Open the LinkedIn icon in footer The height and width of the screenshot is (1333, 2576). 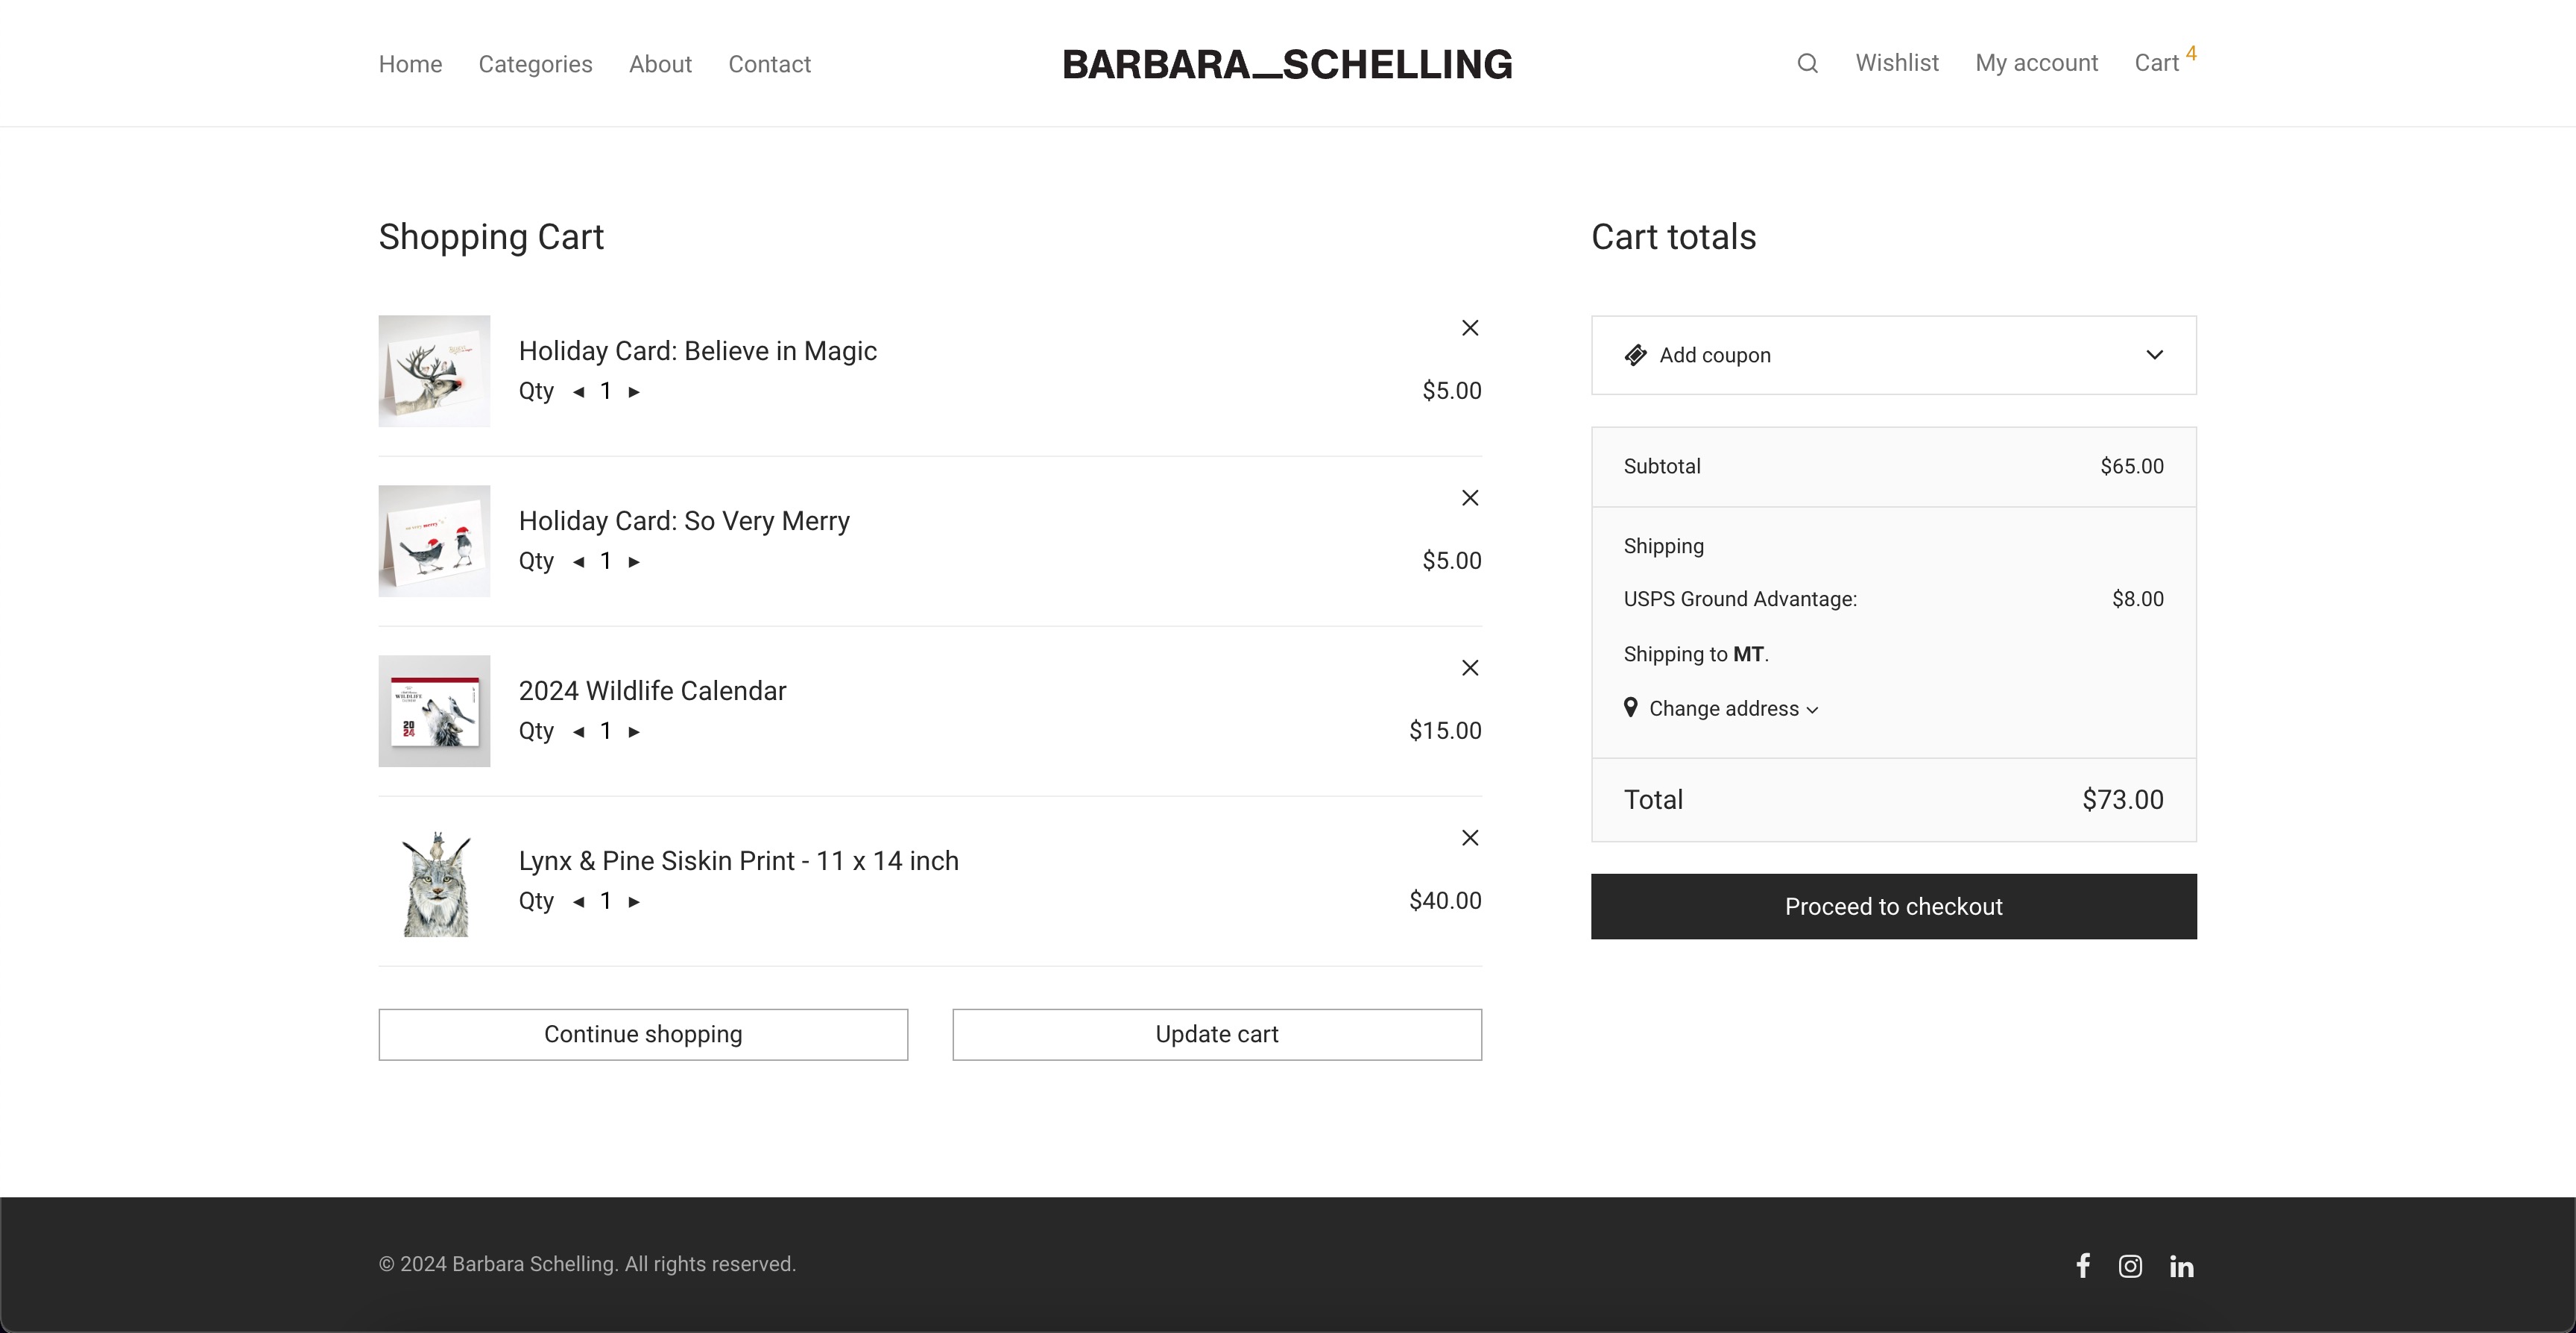pos(2181,1267)
